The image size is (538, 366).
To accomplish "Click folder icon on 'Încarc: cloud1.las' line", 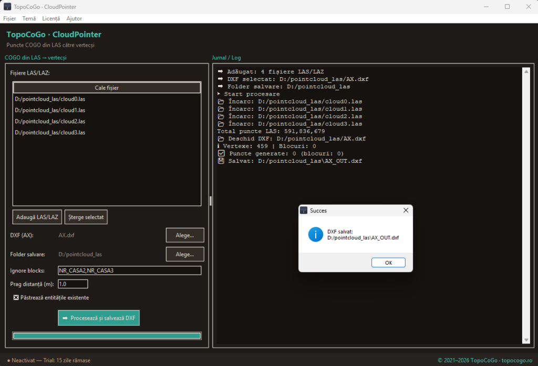I will pos(221,109).
